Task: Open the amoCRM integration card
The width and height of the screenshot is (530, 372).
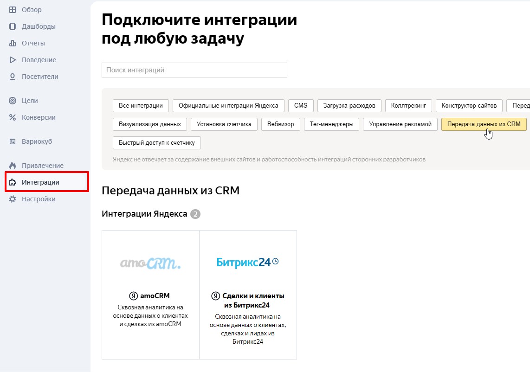Action: tap(150, 295)
